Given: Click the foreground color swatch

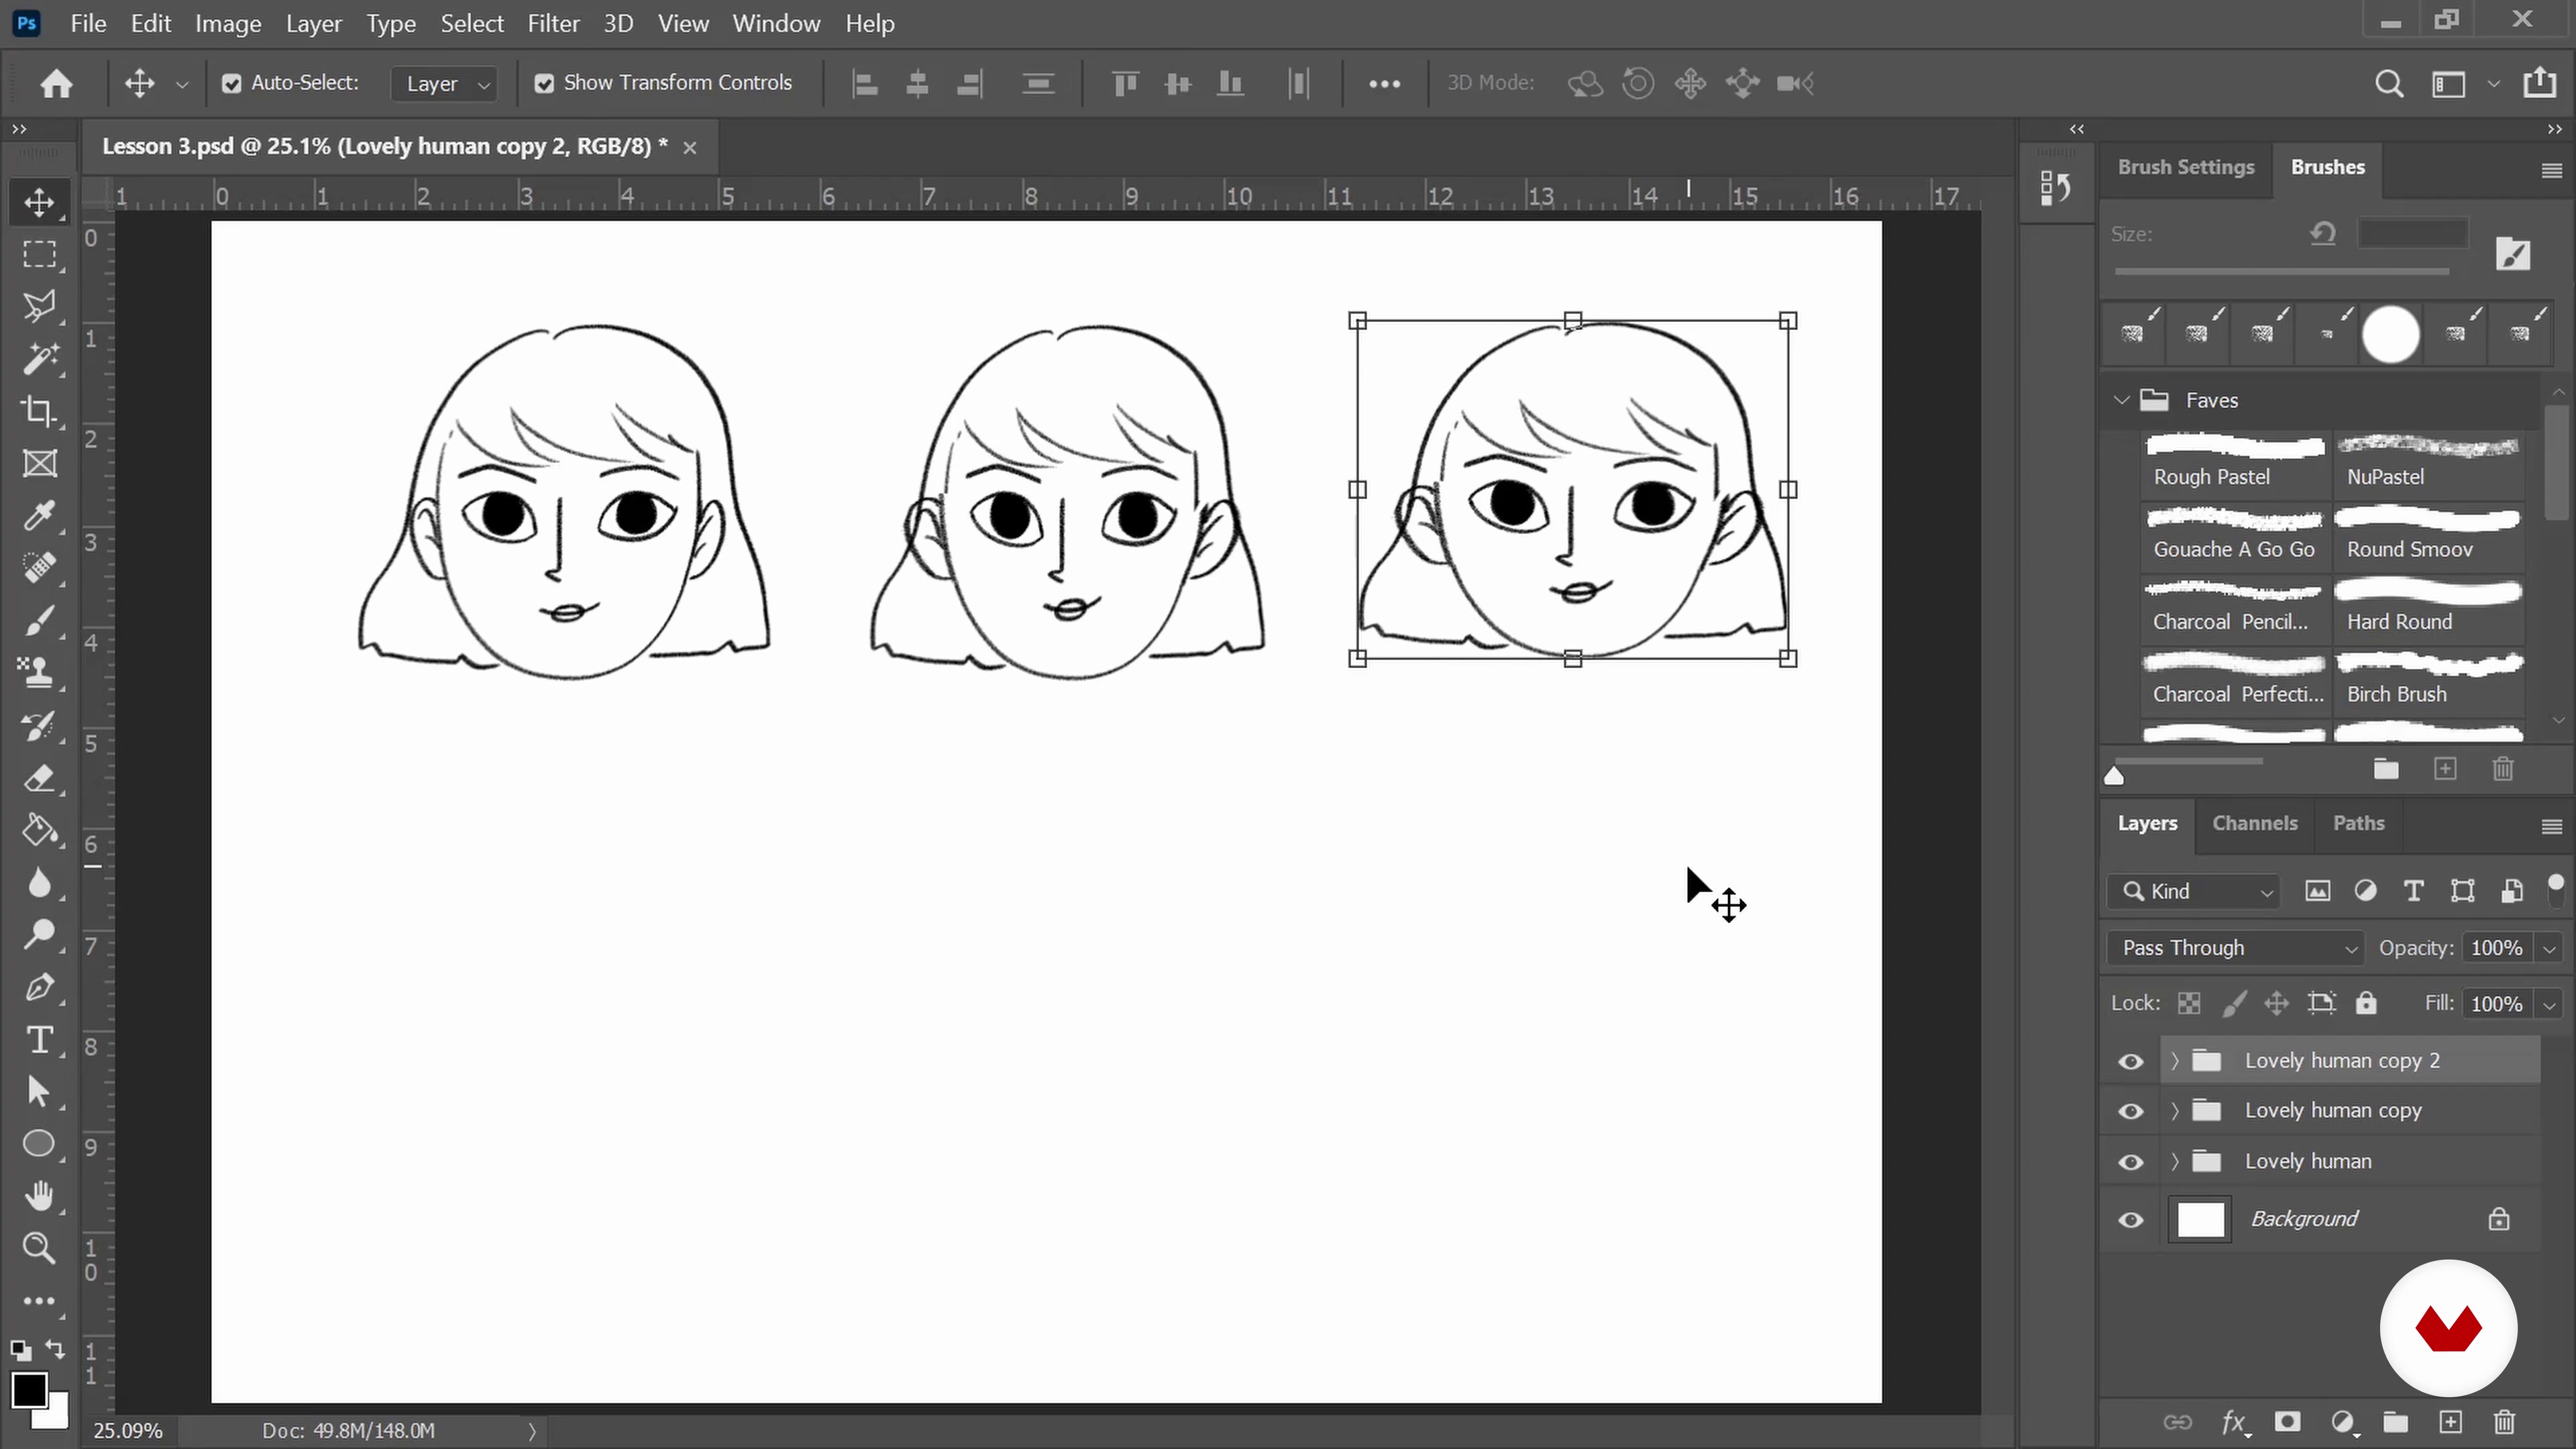Looking at the screenshot, I should point(28,1390).
